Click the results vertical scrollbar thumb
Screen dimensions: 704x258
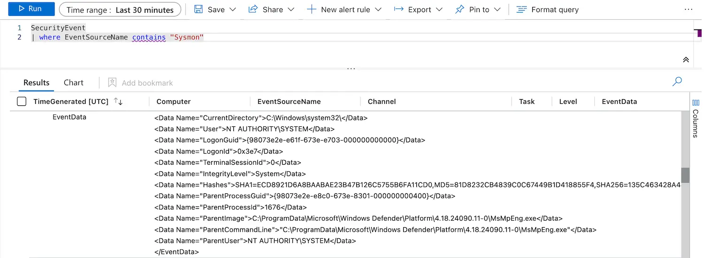tap(686, 175)
